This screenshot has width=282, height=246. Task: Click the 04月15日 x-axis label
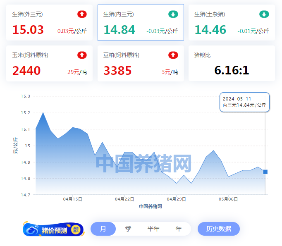pyautogui.click(x=73, y=199)
